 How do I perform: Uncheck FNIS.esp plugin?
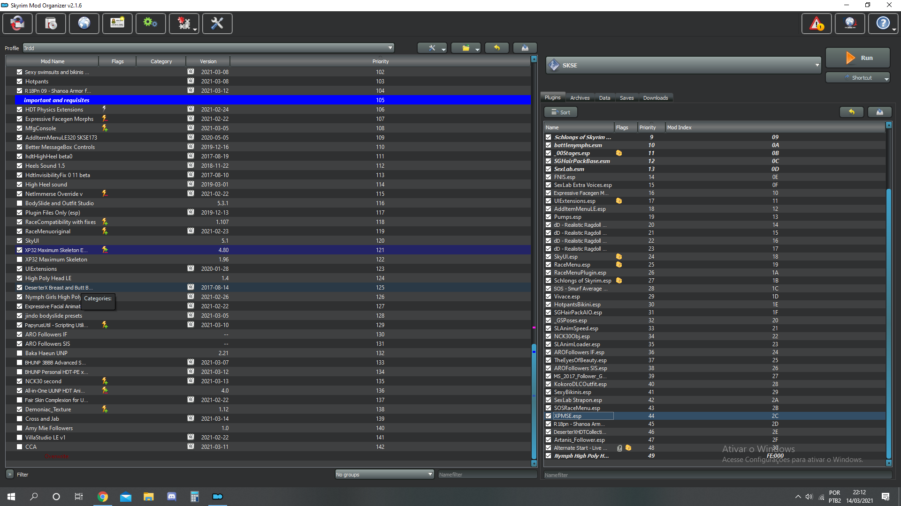(x=548, y=177)
